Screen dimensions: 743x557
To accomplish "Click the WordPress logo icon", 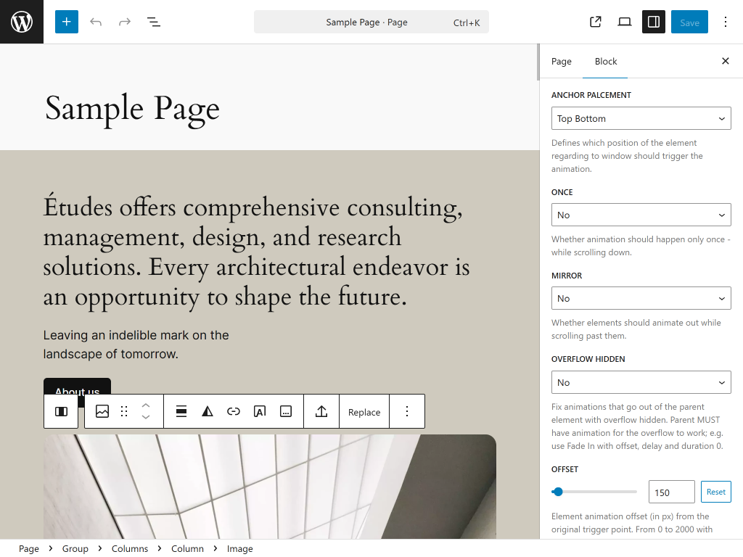I will point(22,22).
